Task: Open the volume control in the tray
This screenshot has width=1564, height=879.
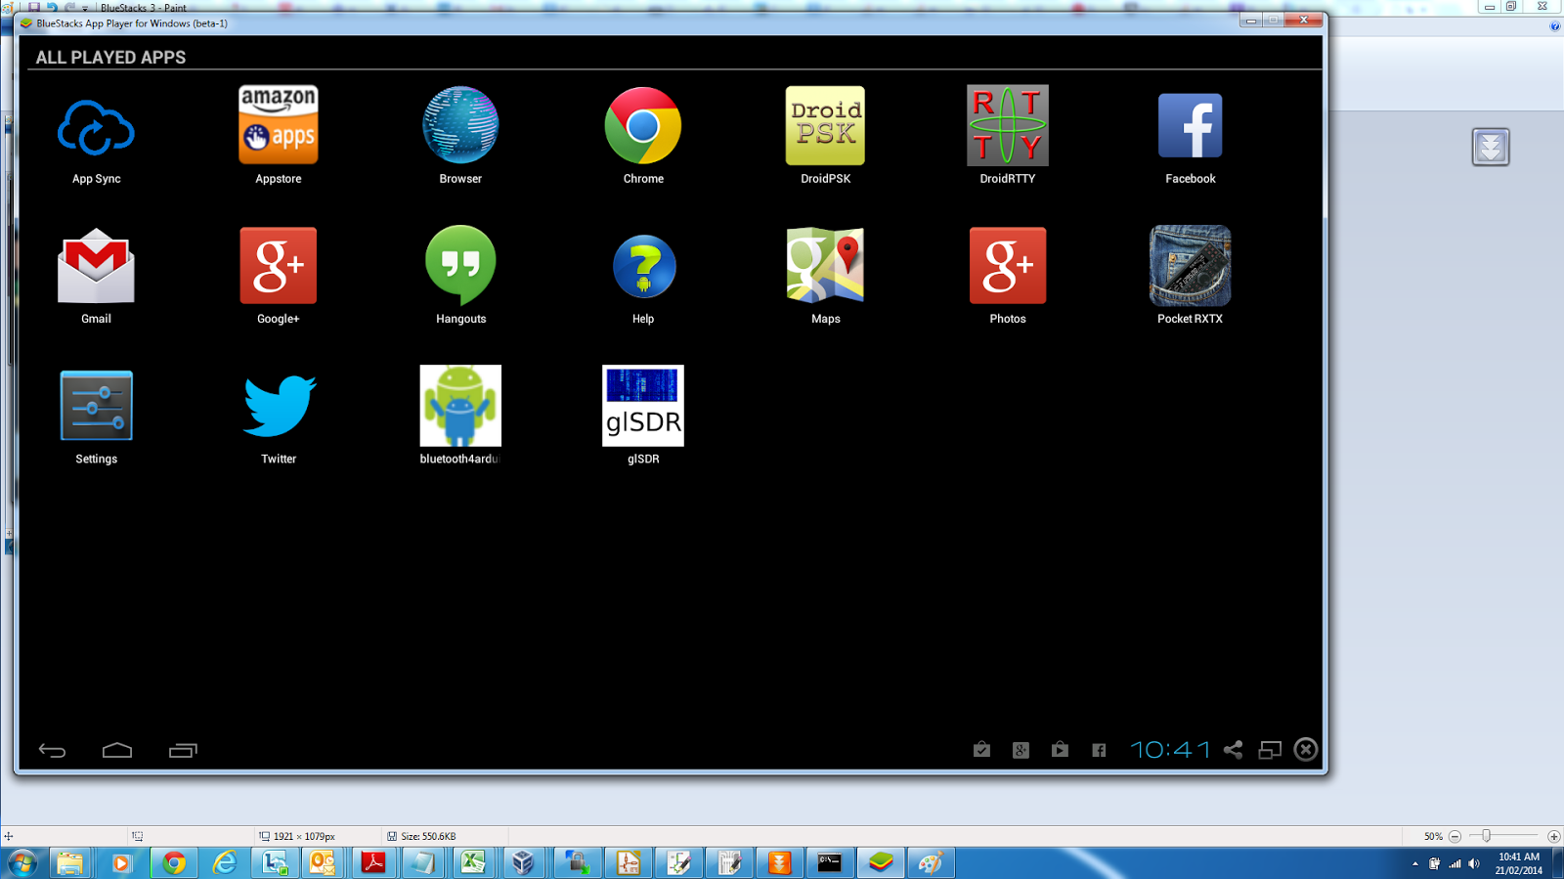Action: 1474,863
